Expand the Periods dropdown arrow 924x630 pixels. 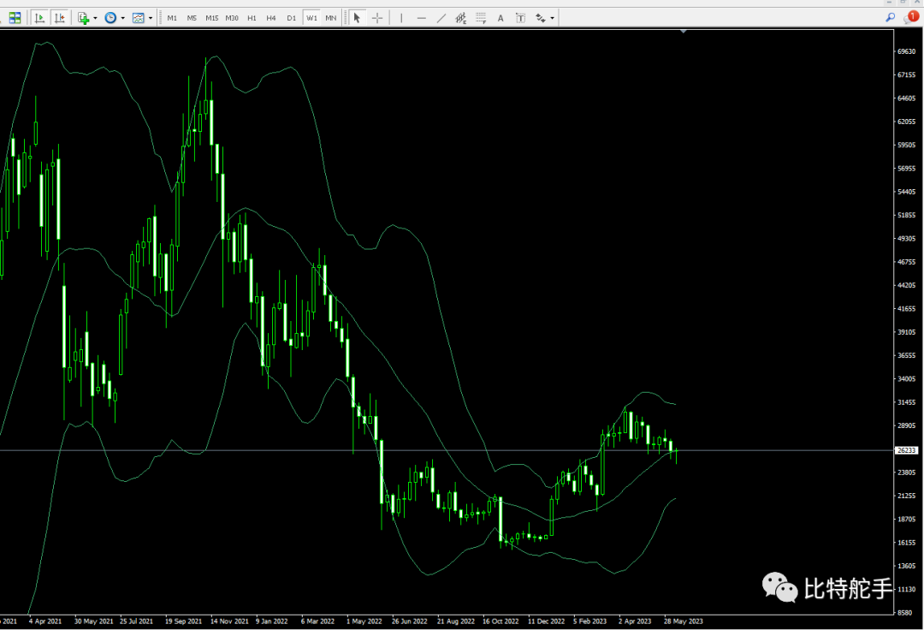click(122, 18)
